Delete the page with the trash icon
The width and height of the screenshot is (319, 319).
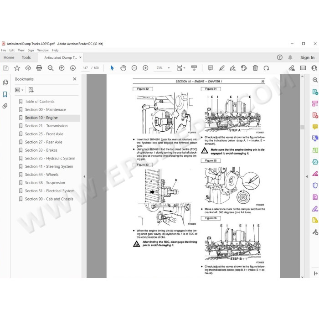(255, 68)
